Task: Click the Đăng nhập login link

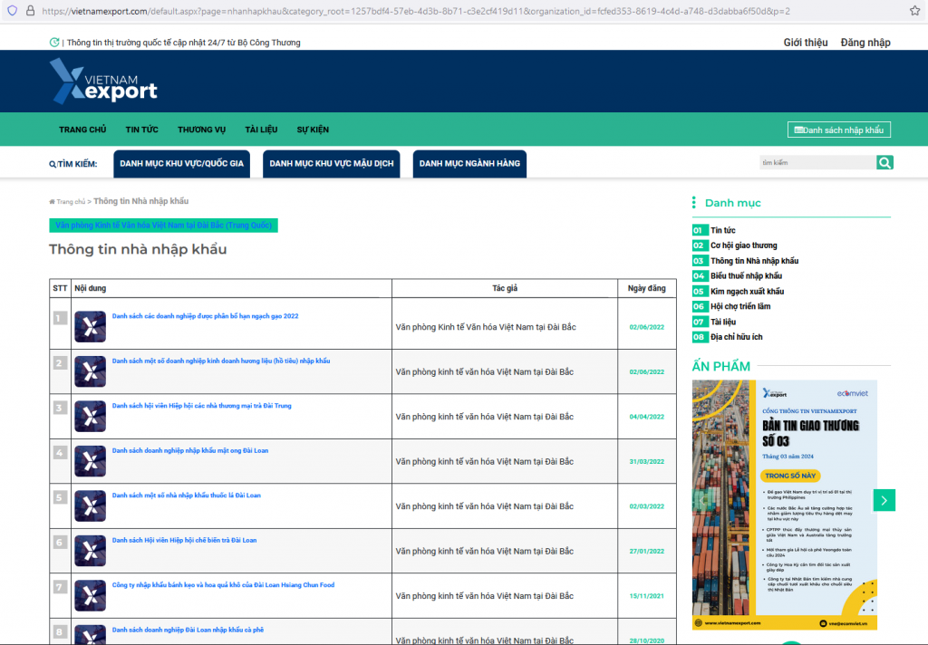Action: [x=865, y=43]
